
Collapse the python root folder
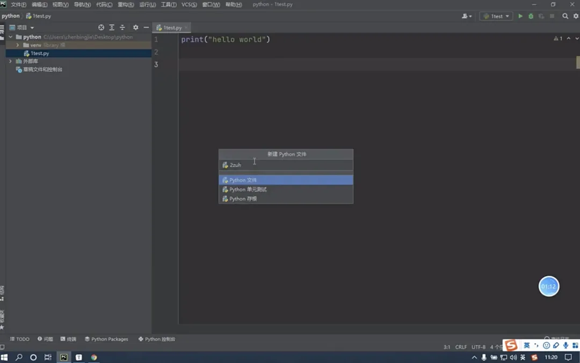[x=11, y=37]
